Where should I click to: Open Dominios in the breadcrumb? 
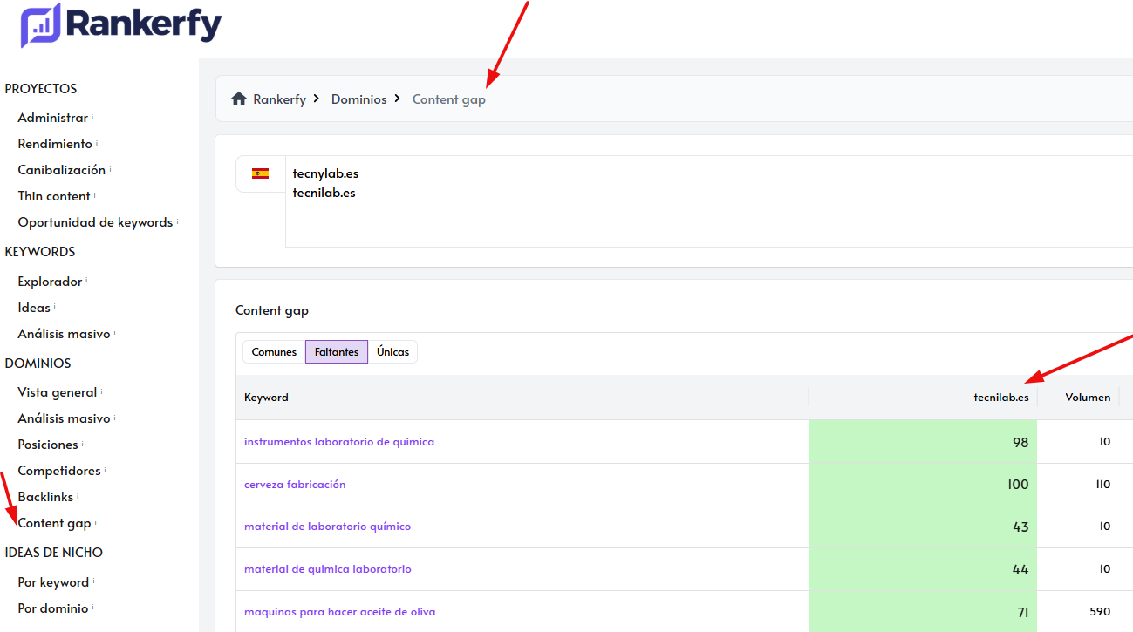point(358,99)
